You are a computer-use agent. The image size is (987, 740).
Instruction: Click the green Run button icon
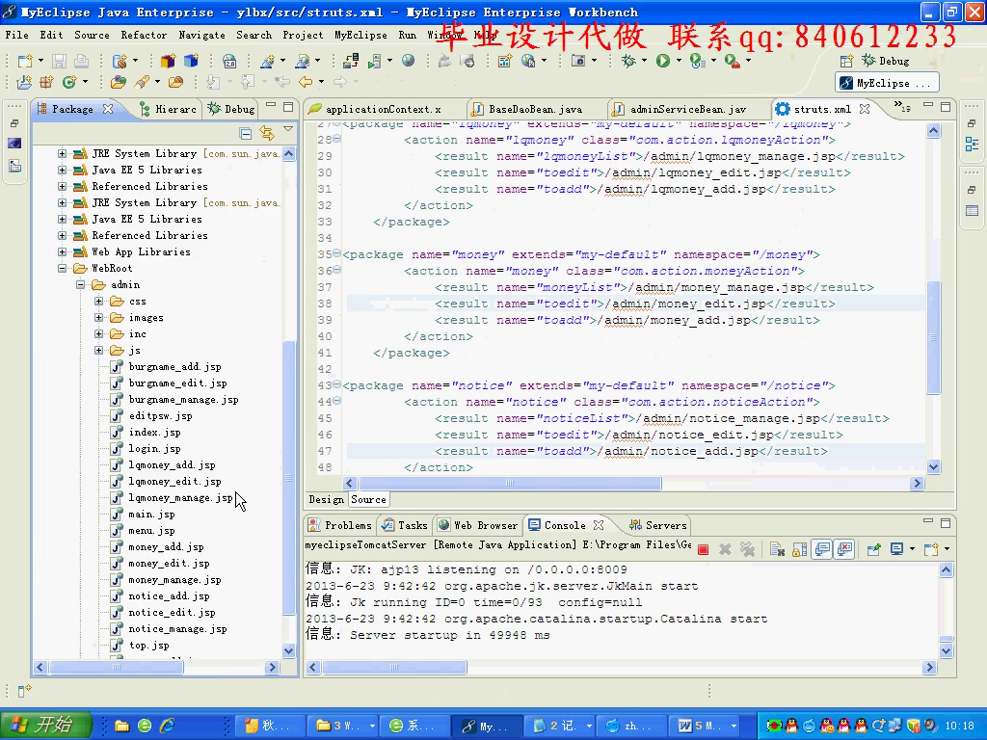663,61
